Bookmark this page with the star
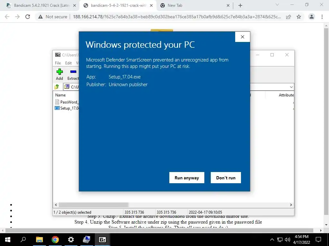 click(x=299, y=17)
